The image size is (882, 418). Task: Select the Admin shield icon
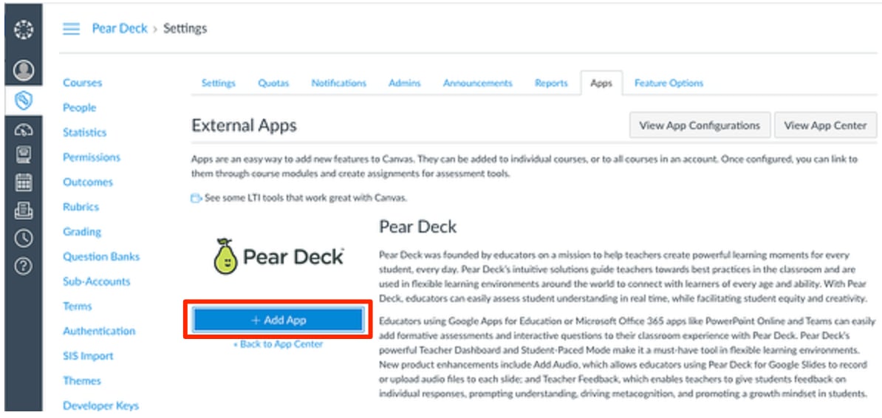click(23, 100)
